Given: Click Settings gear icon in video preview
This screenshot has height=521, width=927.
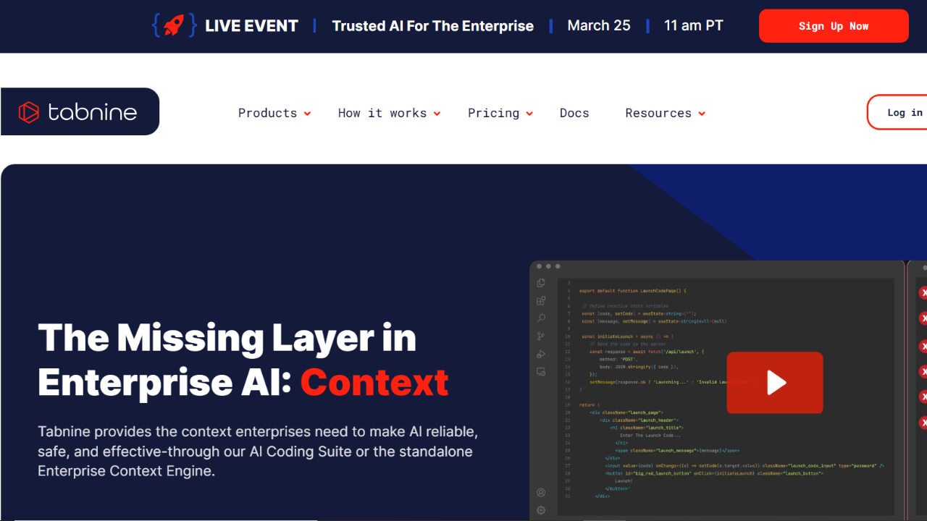Looking at the screenshot, I should point(541,510).
